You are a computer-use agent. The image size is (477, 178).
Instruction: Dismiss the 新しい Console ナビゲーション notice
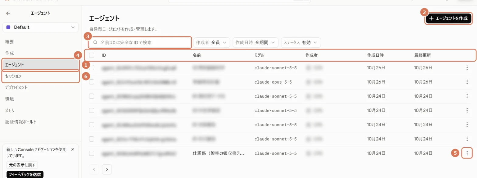click(73, 149)
